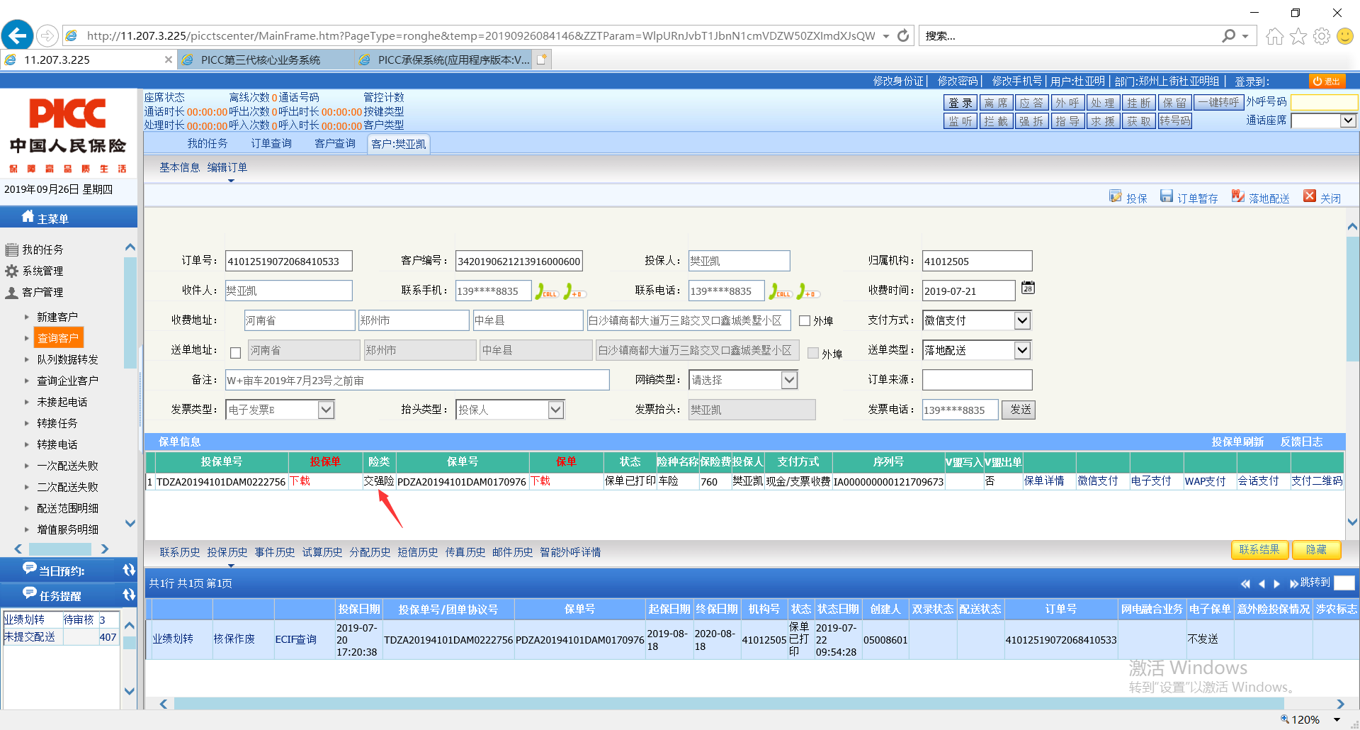Image resolution: width=1360 pixels, height=730 pixels.
Task: Click the 订单暂存 save icon
Action: pos(1167,196)
